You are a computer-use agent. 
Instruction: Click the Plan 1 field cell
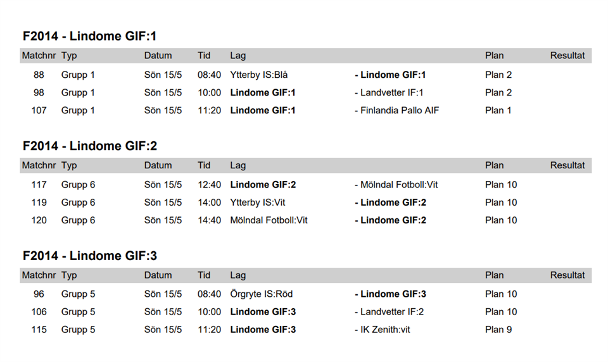498,110
